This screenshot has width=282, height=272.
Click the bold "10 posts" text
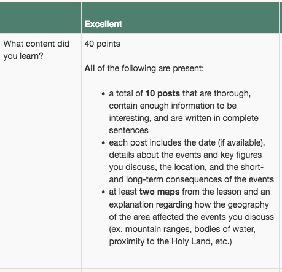point(163,93)
